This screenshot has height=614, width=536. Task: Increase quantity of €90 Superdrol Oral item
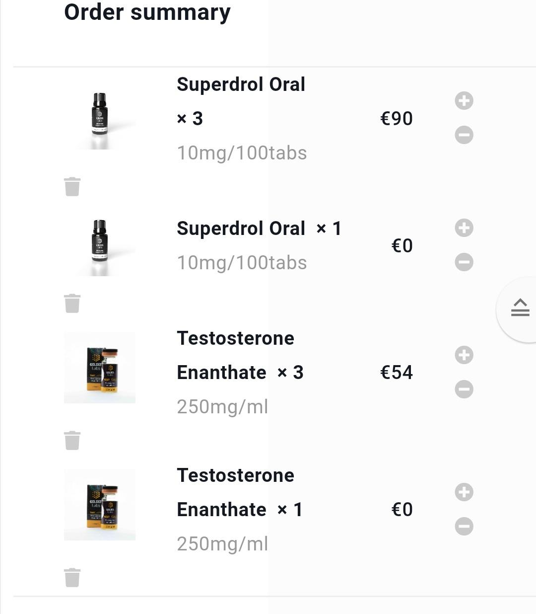(x=464, y=101)
